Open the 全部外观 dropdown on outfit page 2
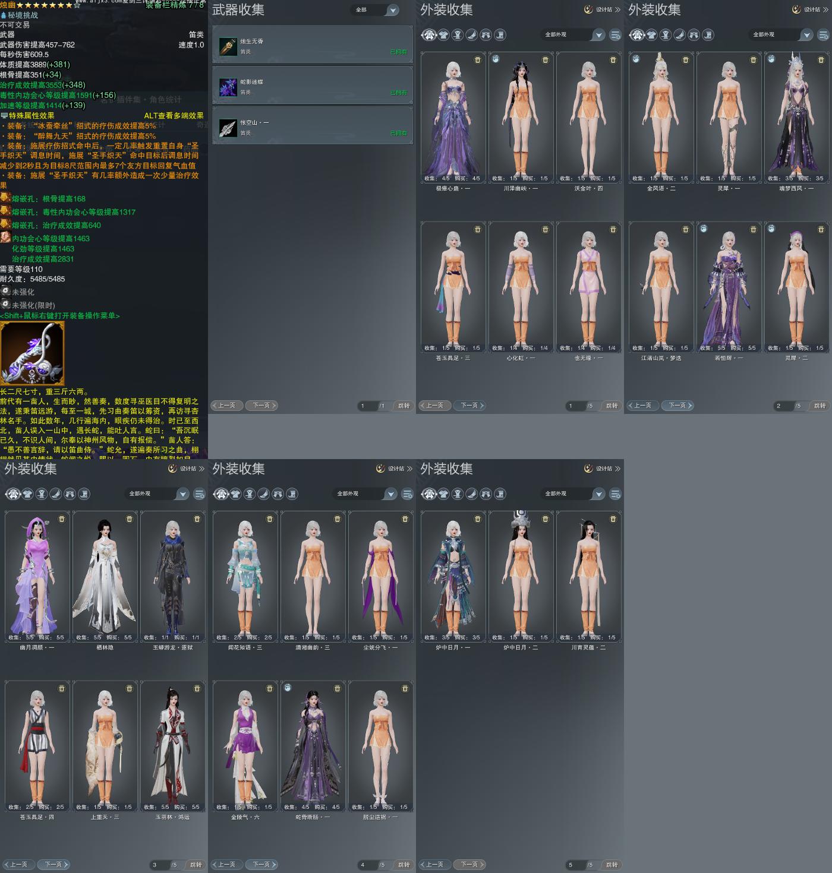Screen dimensions: 832x873 click(x=781, y=35)
